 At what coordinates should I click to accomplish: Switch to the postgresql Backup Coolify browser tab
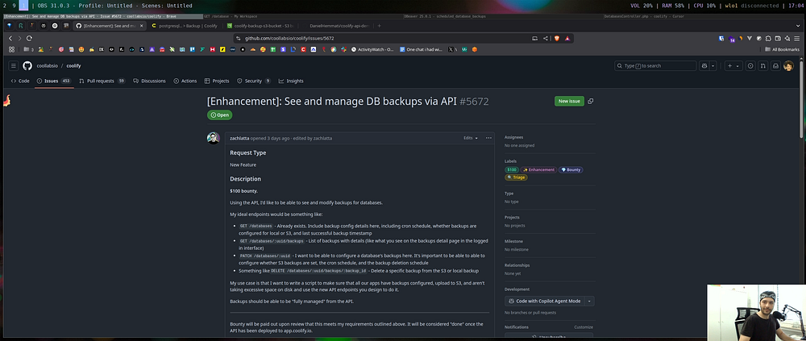point(185,26)
